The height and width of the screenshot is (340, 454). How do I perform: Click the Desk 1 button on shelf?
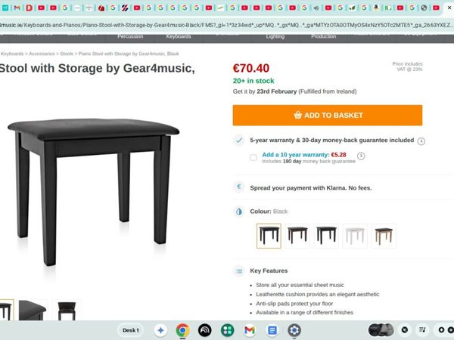(131, 330)
